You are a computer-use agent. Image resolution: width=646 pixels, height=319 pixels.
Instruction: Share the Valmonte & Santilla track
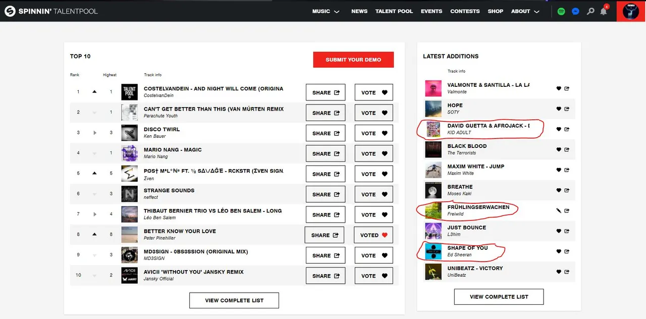[x=567, y=88]
